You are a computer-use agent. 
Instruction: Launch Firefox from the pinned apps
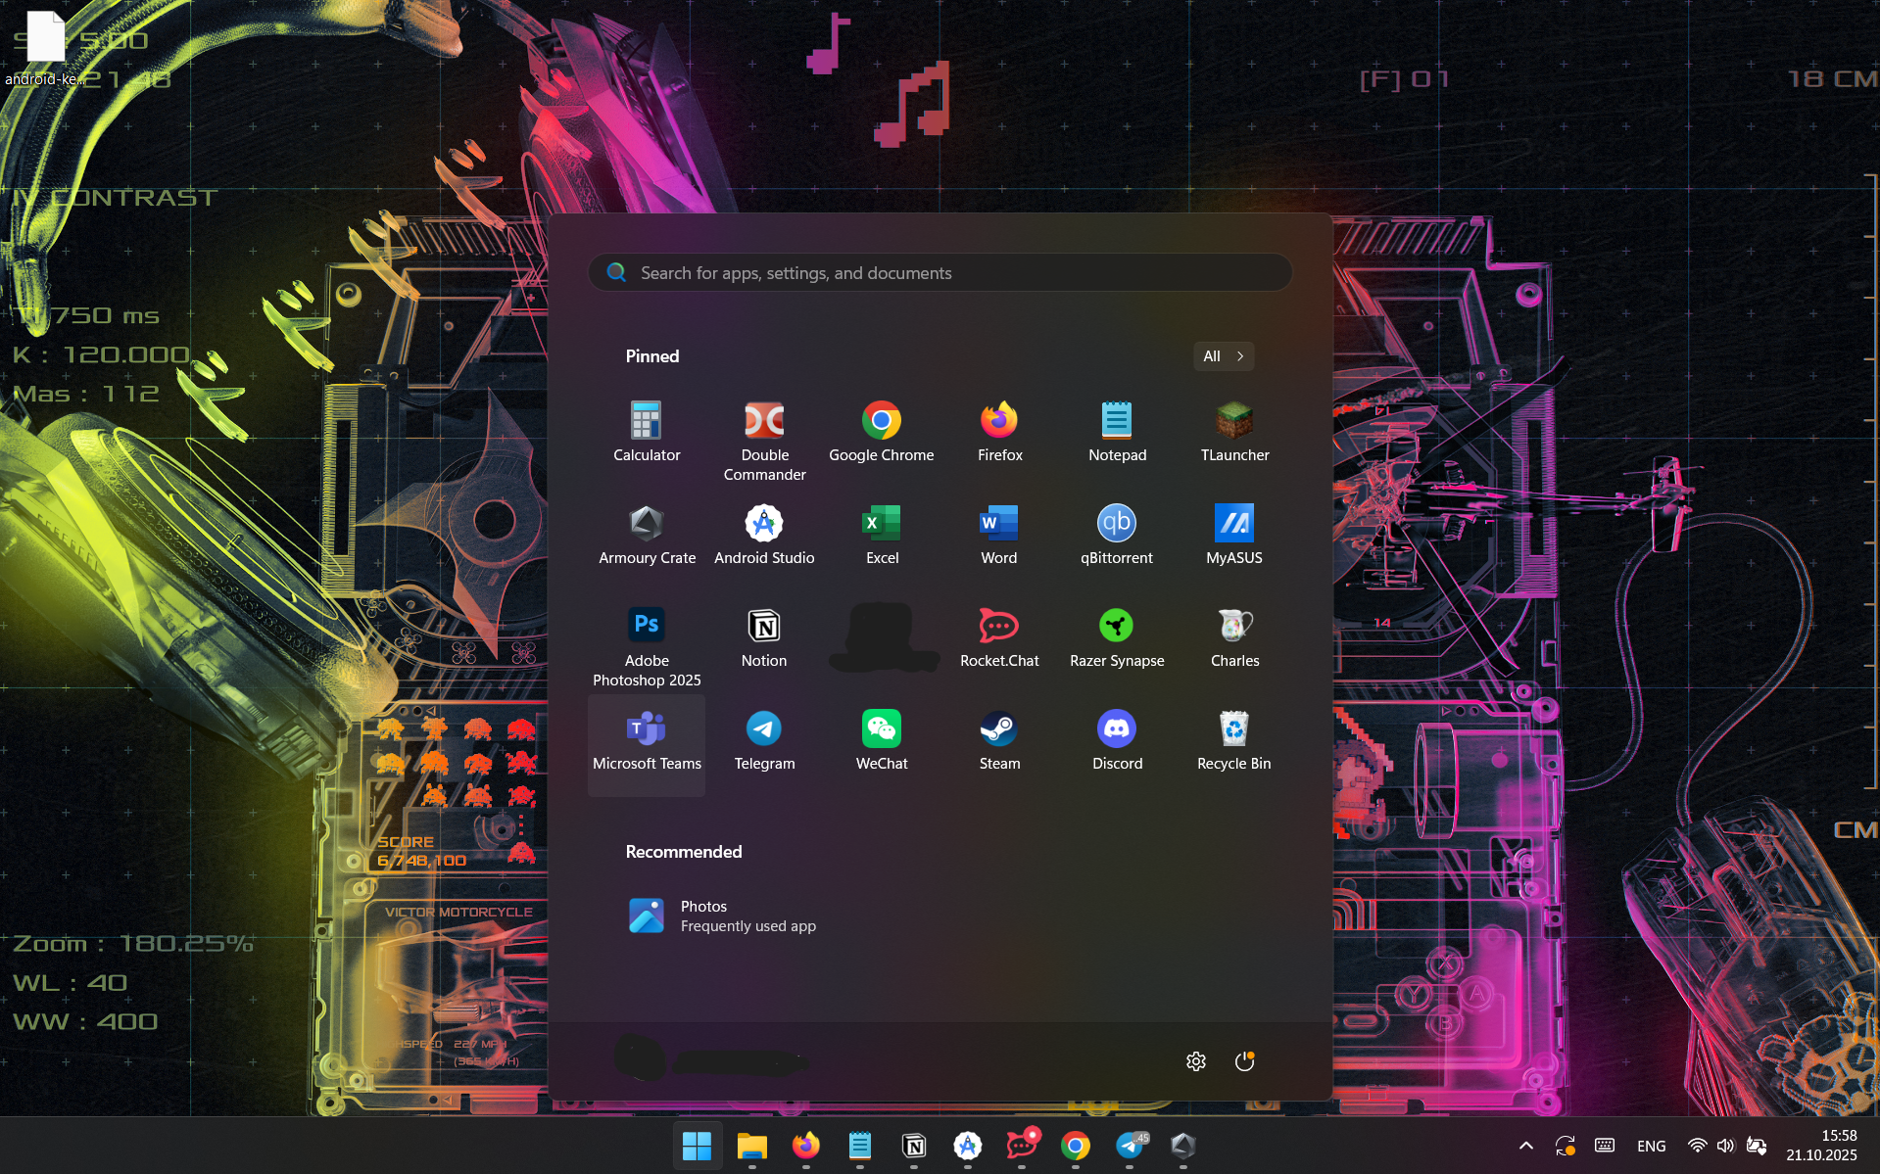(999, 432)
